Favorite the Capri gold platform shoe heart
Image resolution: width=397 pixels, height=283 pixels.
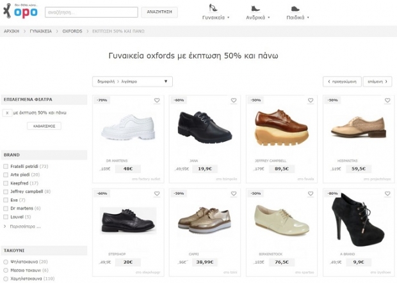click(x=234, y=194)
